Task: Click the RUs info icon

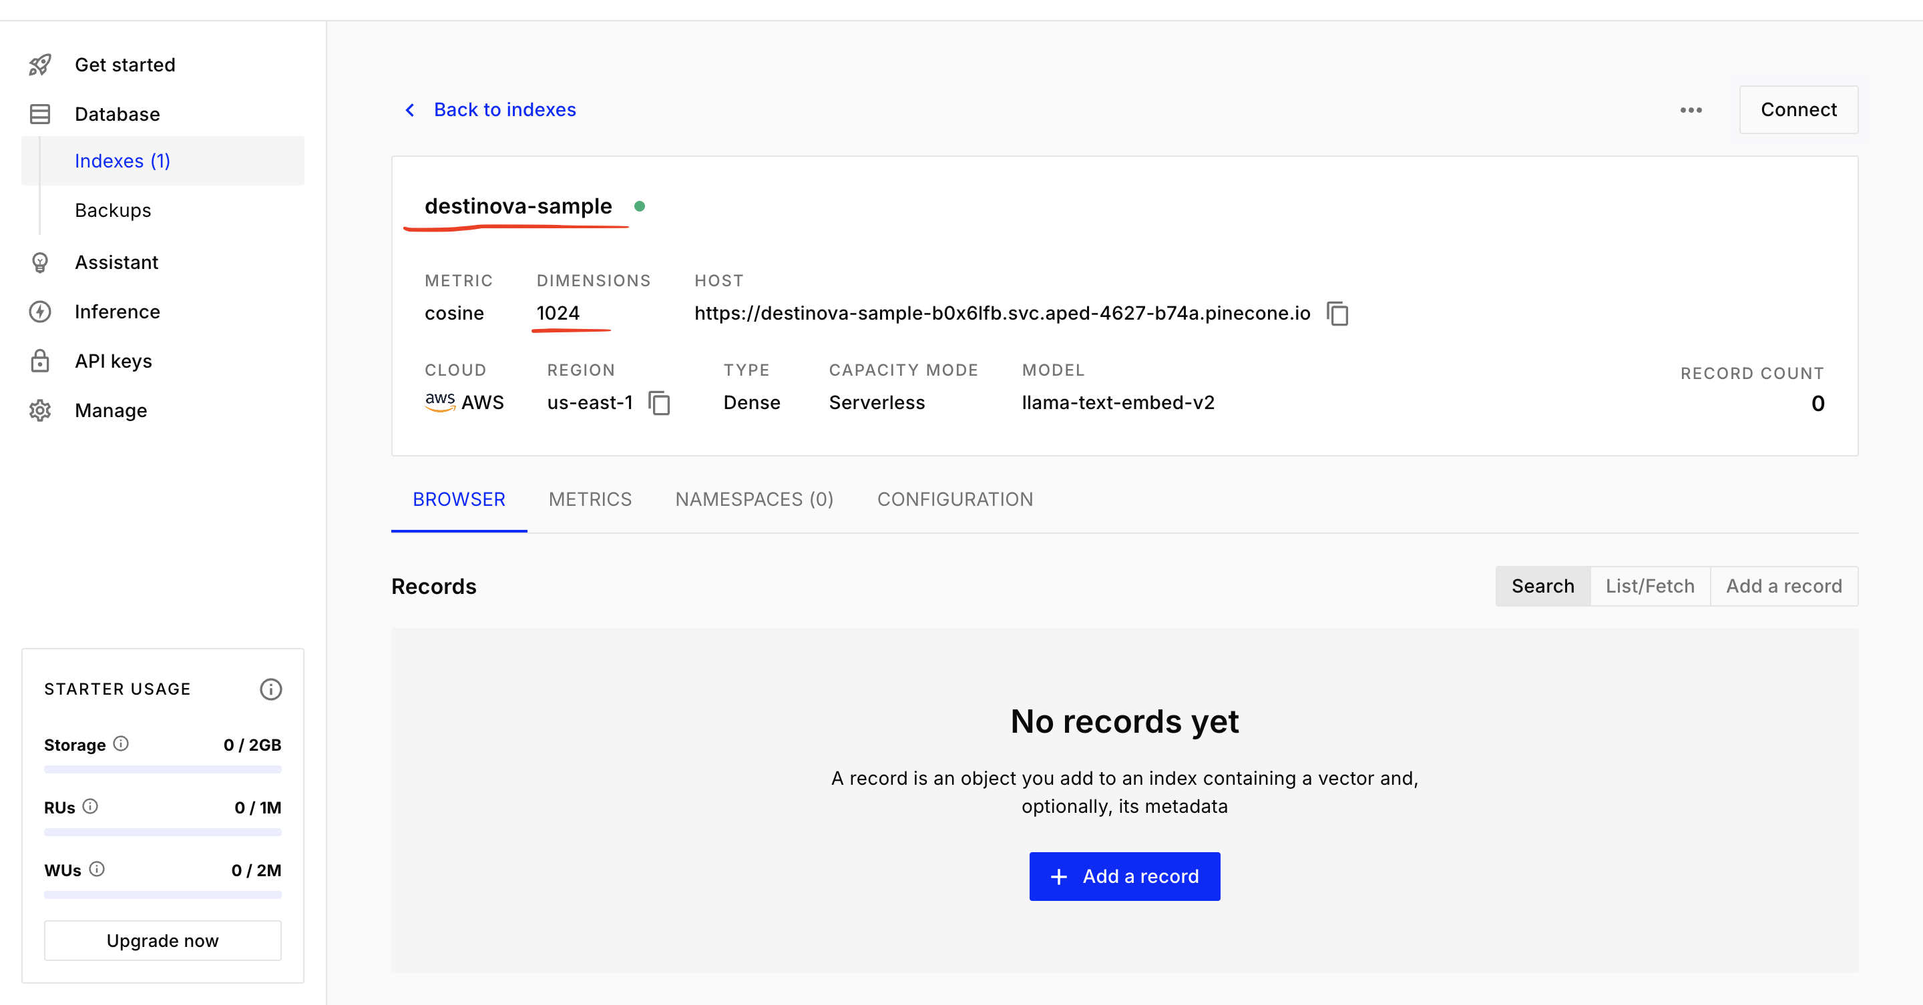Action: pos(90,807)
